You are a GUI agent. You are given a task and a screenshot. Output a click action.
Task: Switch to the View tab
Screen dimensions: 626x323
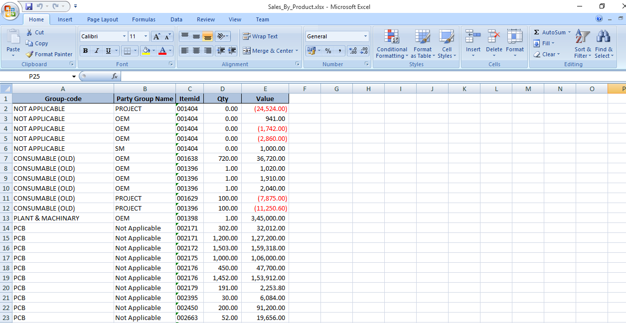tap(235, 19)
